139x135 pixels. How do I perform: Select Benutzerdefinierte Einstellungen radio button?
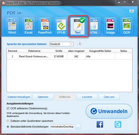tap(8, 127)
